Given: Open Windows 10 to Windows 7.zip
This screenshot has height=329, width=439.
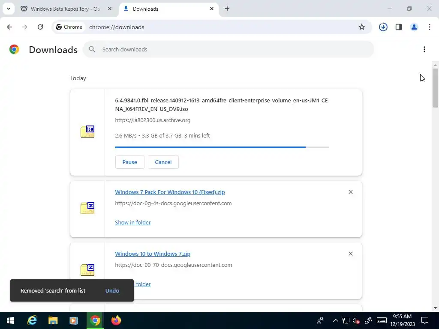Looking at the screenshot, I should tap(153, 254).
